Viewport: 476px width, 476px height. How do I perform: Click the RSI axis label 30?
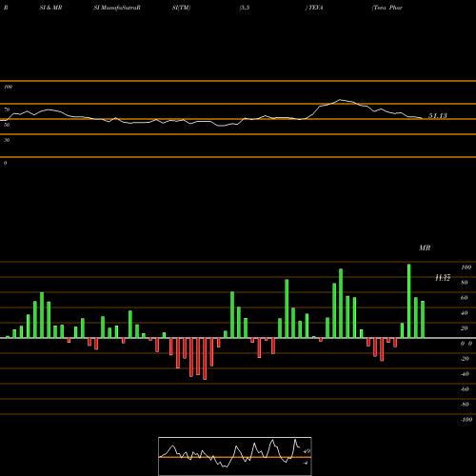7,140
